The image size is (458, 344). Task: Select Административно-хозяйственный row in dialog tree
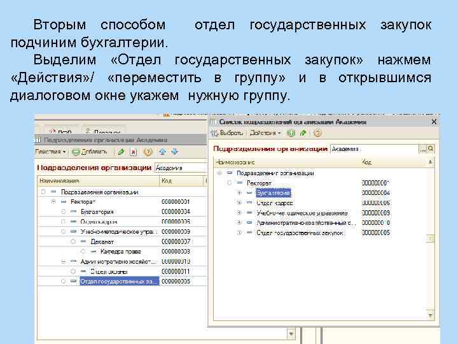coord(306,223)
